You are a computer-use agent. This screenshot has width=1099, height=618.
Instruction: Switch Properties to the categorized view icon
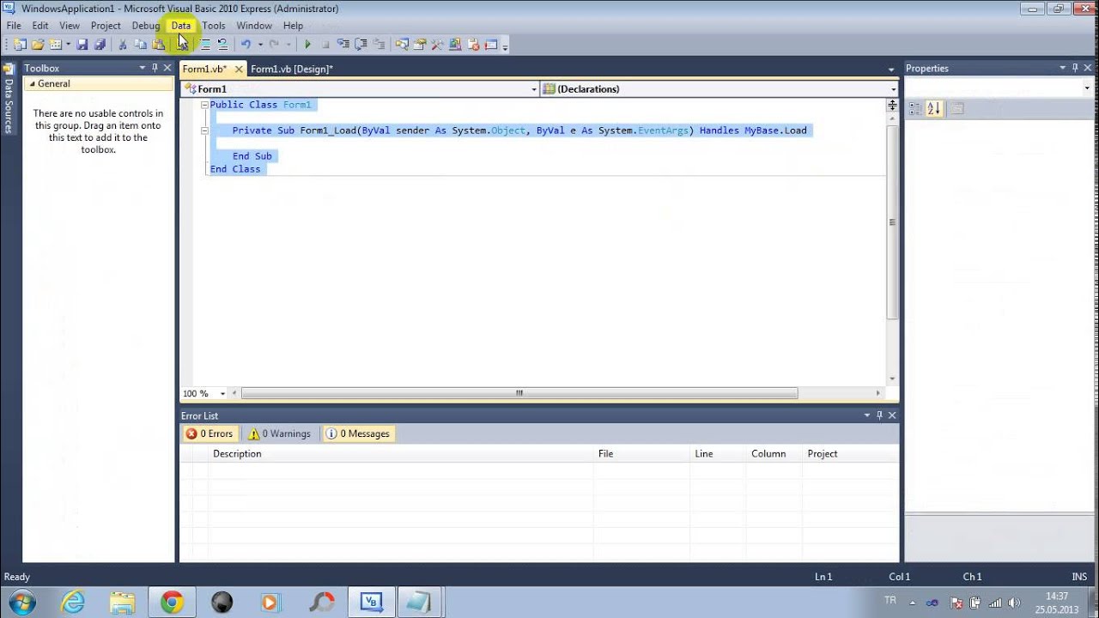point(915,108)
